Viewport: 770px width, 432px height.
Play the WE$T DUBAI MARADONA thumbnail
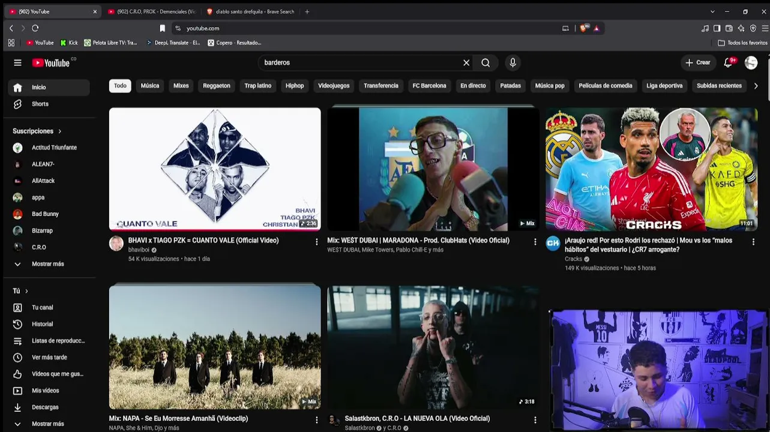tap(433, 169)
